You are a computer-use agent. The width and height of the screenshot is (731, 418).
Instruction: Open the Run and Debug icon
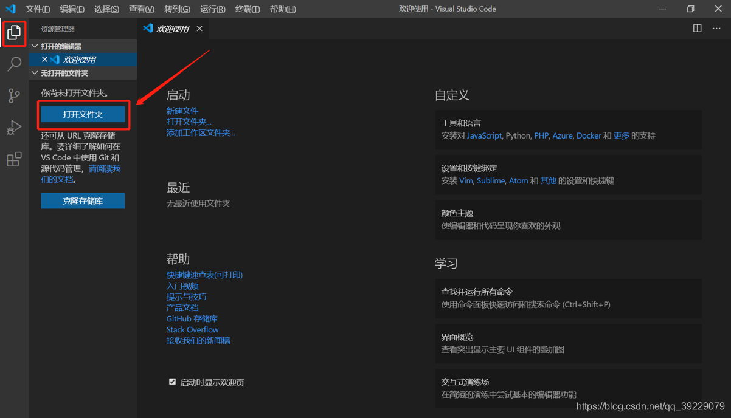coord(14,127)
